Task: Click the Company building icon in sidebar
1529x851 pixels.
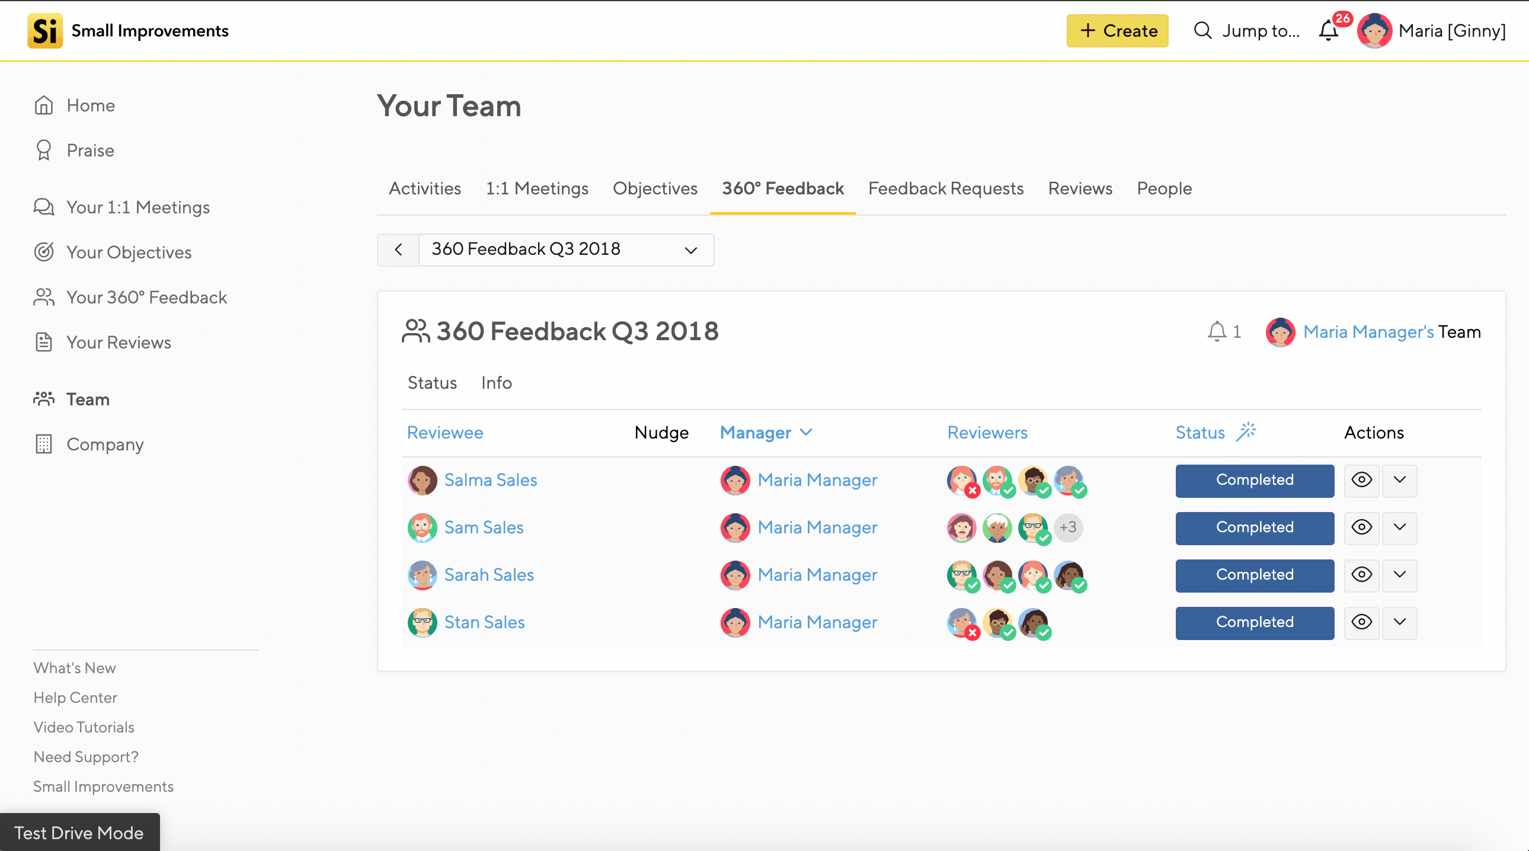Action: (44, 444)
